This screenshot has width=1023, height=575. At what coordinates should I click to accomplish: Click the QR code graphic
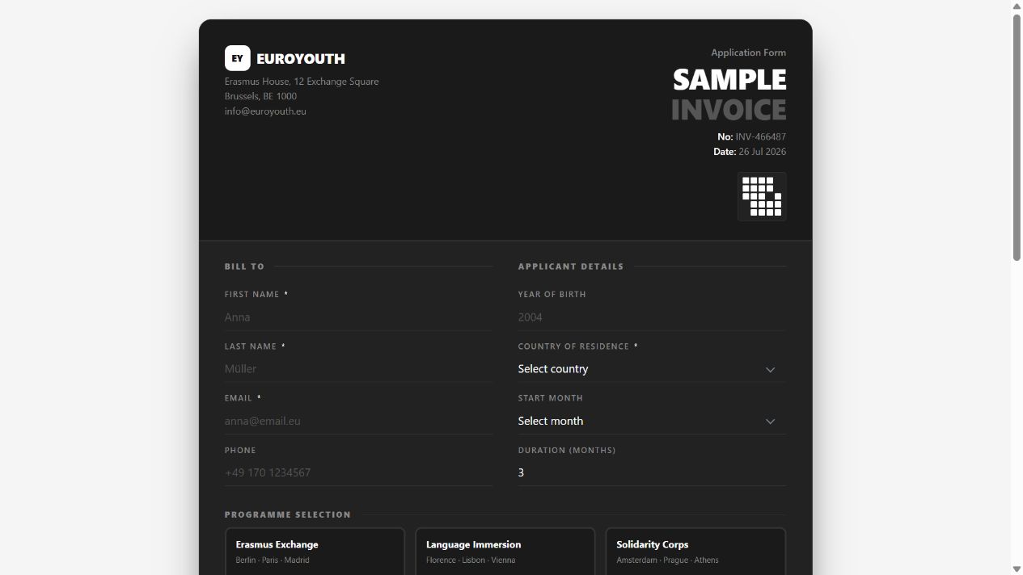click(x=762, y=196)
